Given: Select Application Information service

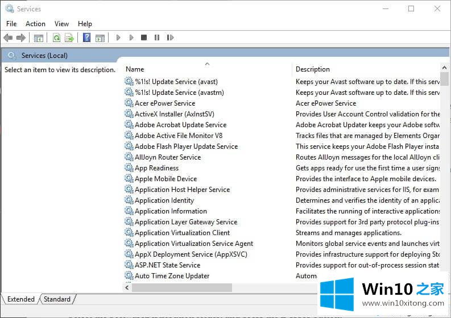Looking at the screenshot, I should point(171,211).
